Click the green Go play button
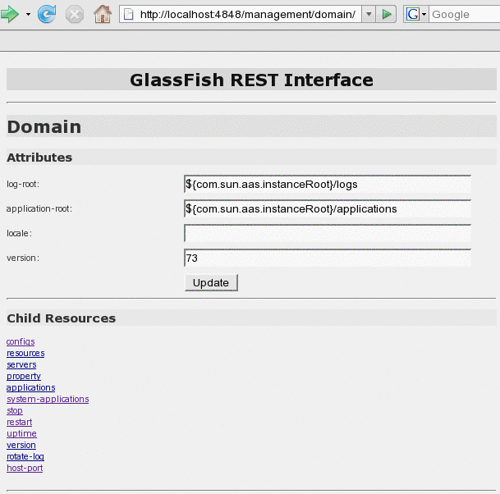Viewport: 500px width, 494px height. (x=386, y=14)
